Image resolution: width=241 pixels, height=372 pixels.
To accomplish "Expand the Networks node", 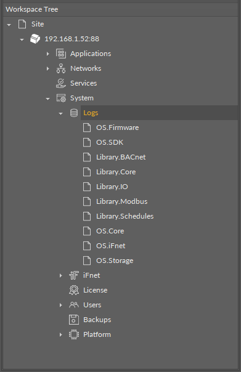I will pos(47,68).
